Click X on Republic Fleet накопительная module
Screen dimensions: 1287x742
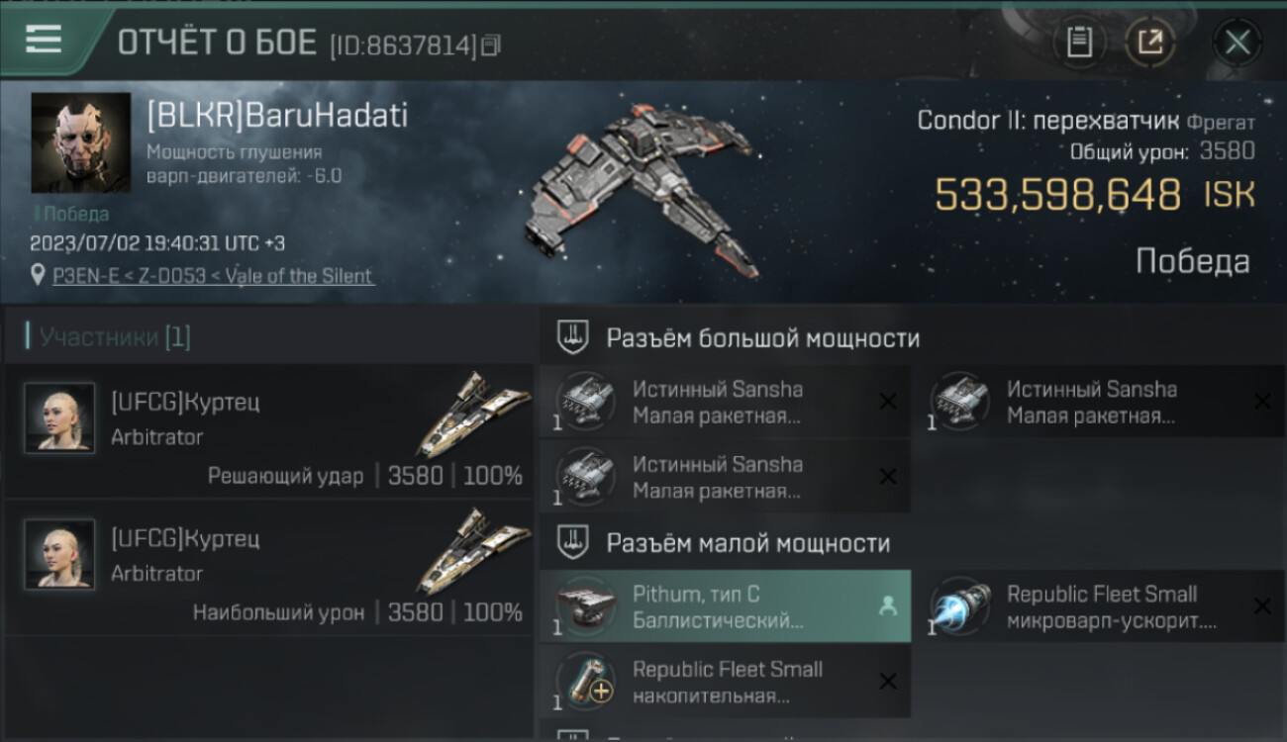coord(888,681)
